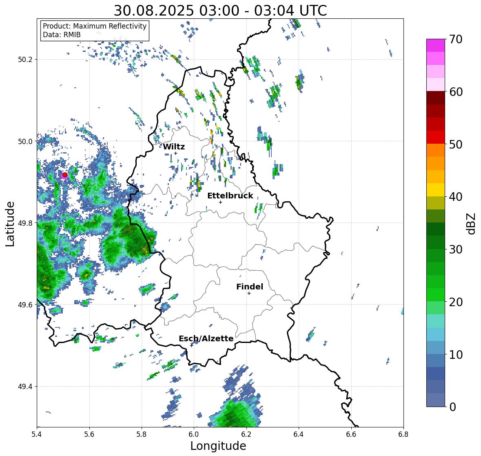Click the magenta top colorbar segment
Screen dimensions: 481x456
tap(436, 45)
